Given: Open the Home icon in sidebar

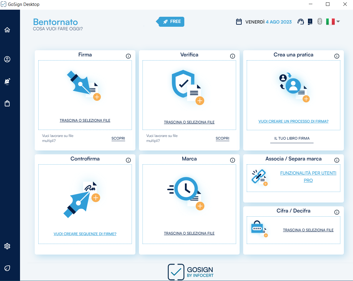Looking at the screenshot, I should [7, 30].
